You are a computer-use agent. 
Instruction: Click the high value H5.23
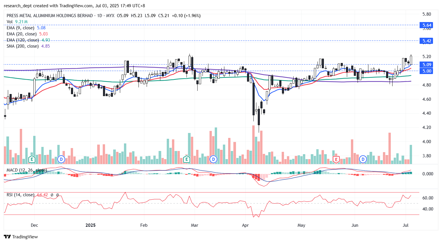(x=136, y=16)
